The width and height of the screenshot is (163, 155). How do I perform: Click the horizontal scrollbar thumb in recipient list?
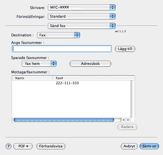[x=64, y=120]
